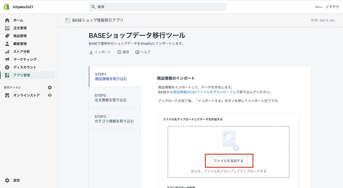Click the ichyaku2021 store name
Viewport: 343px width, 188px height.
click(x=23, y=7)
